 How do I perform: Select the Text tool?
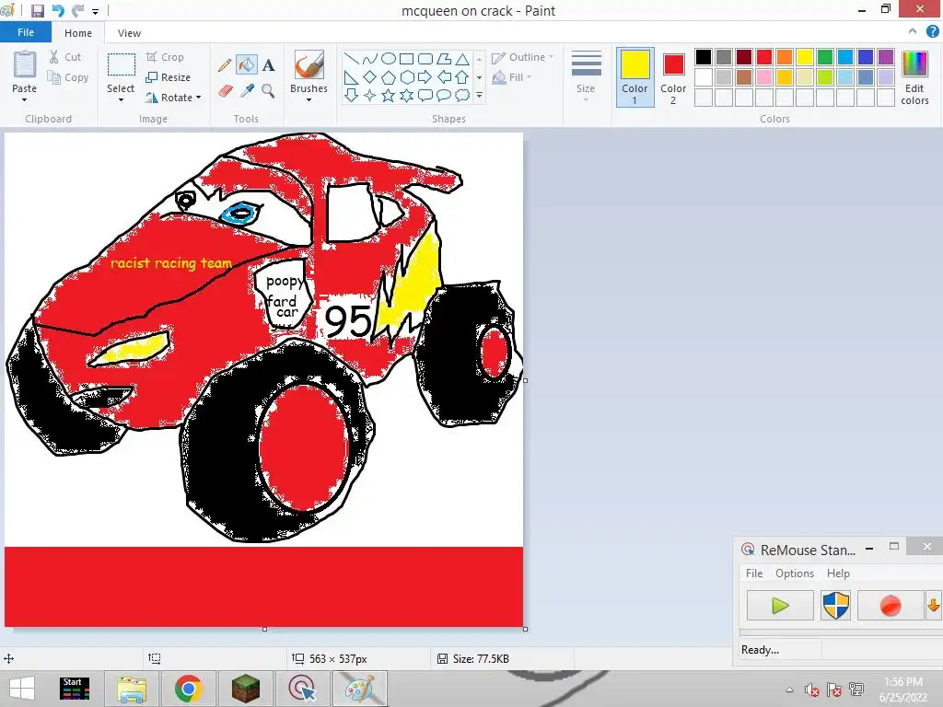[268, 65]
